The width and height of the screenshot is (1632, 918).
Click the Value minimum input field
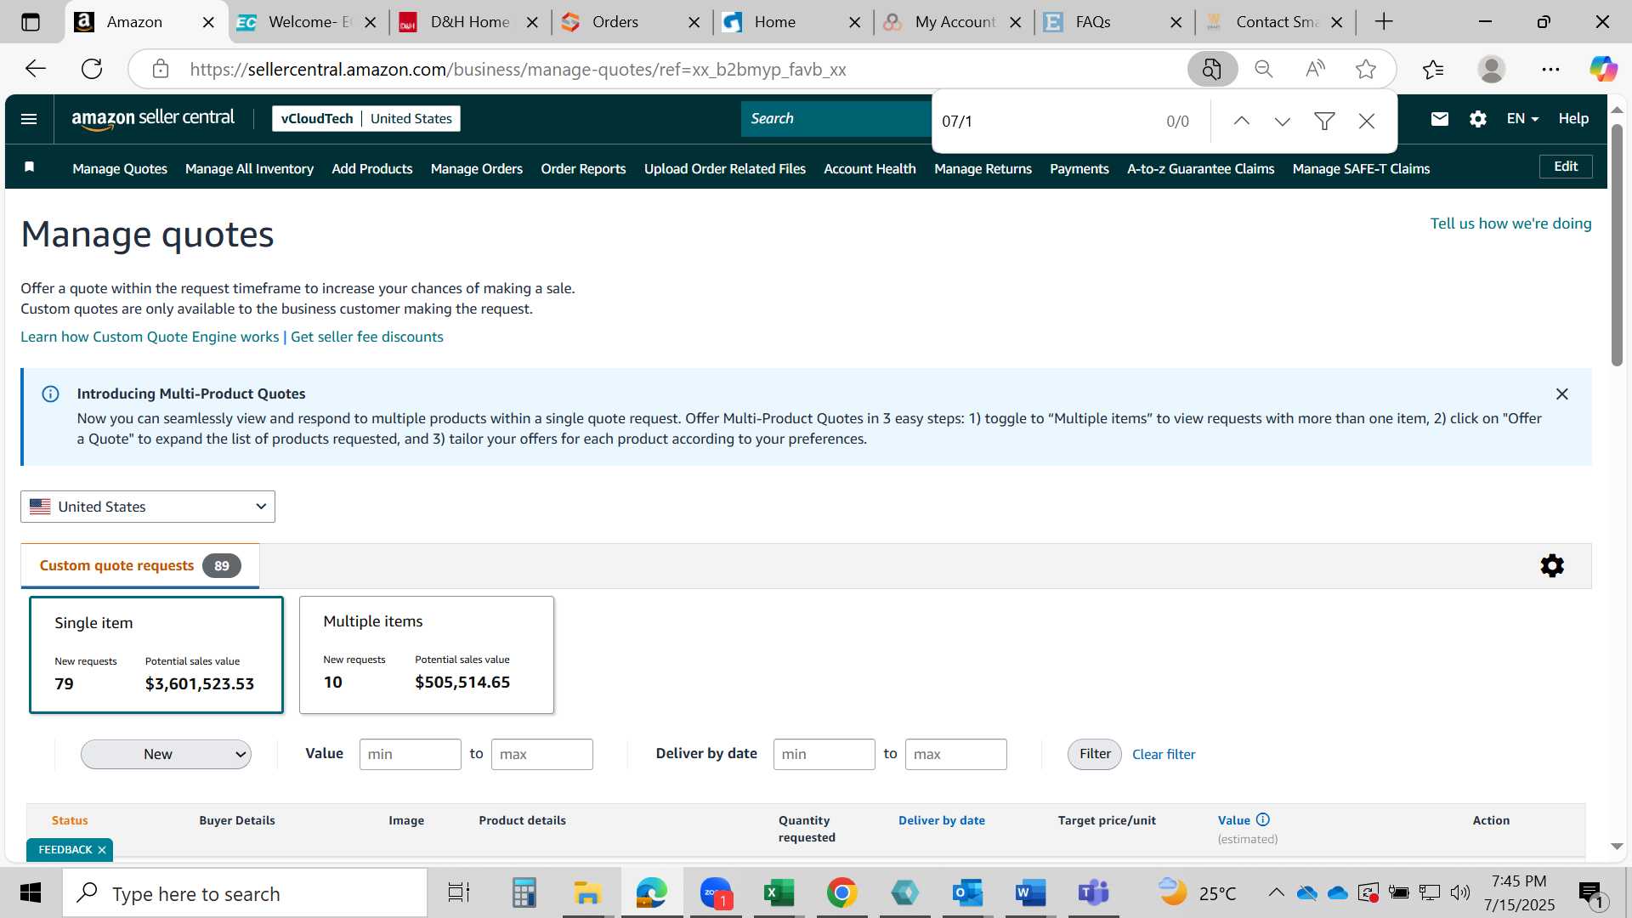click(410, 754)
